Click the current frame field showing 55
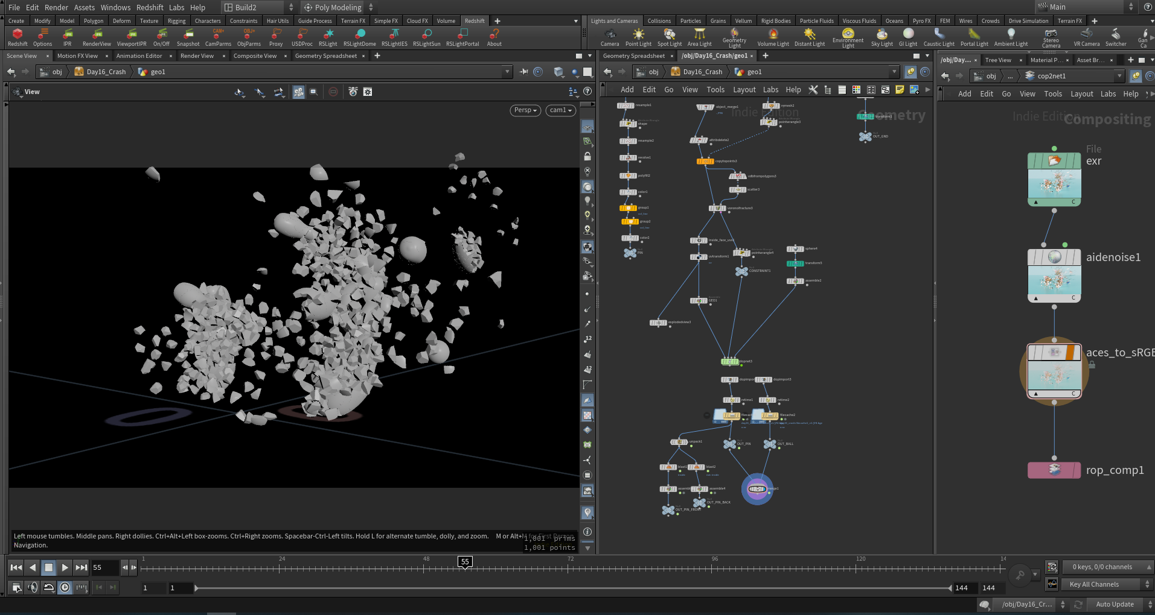This screenshot has width=1155, height=615. click(x=104, y=567)
